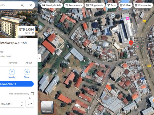Click the pink hotel marker on map

click(x=128, y=18)
